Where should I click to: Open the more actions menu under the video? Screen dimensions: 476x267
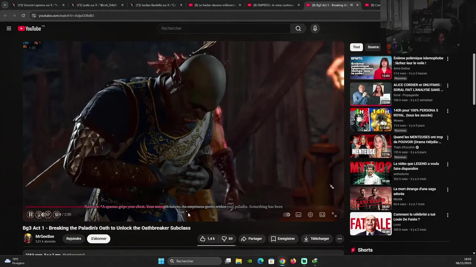click(340, 239)
